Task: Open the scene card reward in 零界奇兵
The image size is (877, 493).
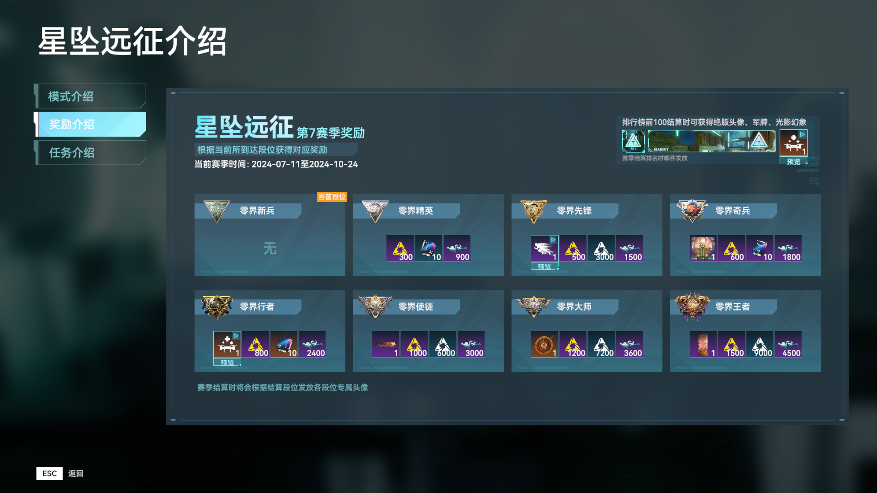Action: pos(703,248)
